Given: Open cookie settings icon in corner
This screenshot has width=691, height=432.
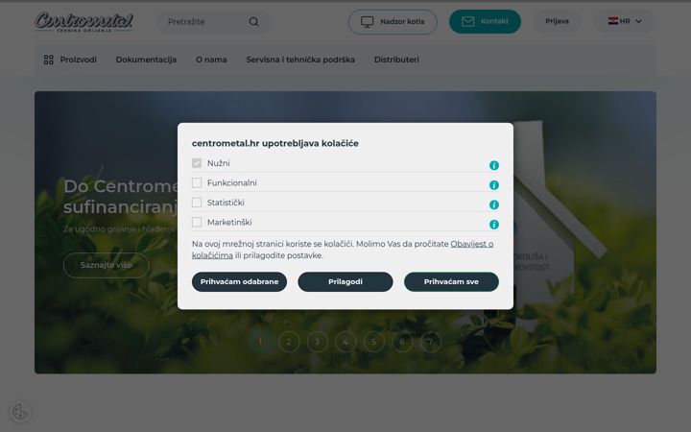Looking at the screenshot, I should tap(20, 412).
